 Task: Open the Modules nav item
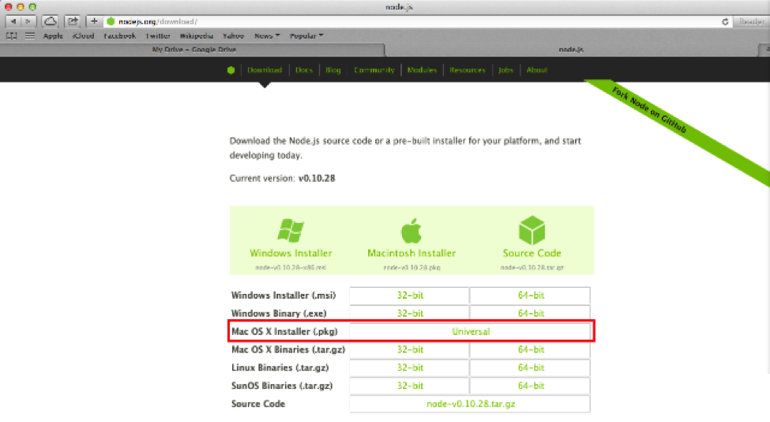click(422, 70)
